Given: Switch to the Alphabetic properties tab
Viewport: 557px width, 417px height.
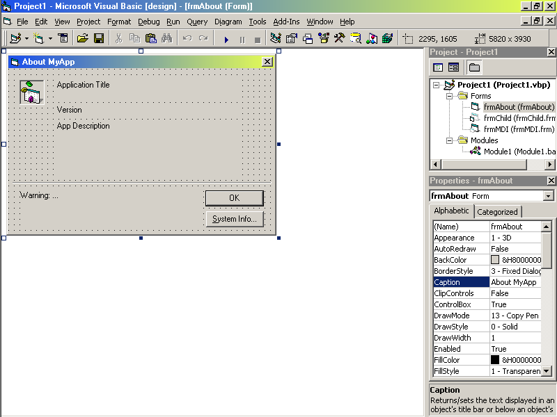Looking at the screenshot, I should pos(451,211).
